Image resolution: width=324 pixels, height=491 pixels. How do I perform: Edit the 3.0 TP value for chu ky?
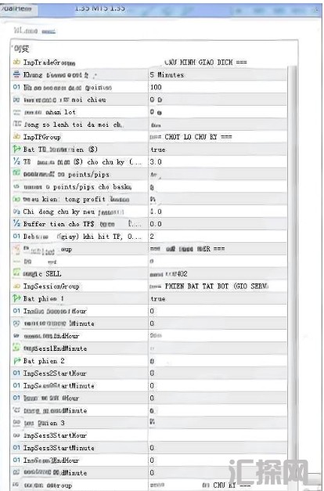tap(218, 161)
